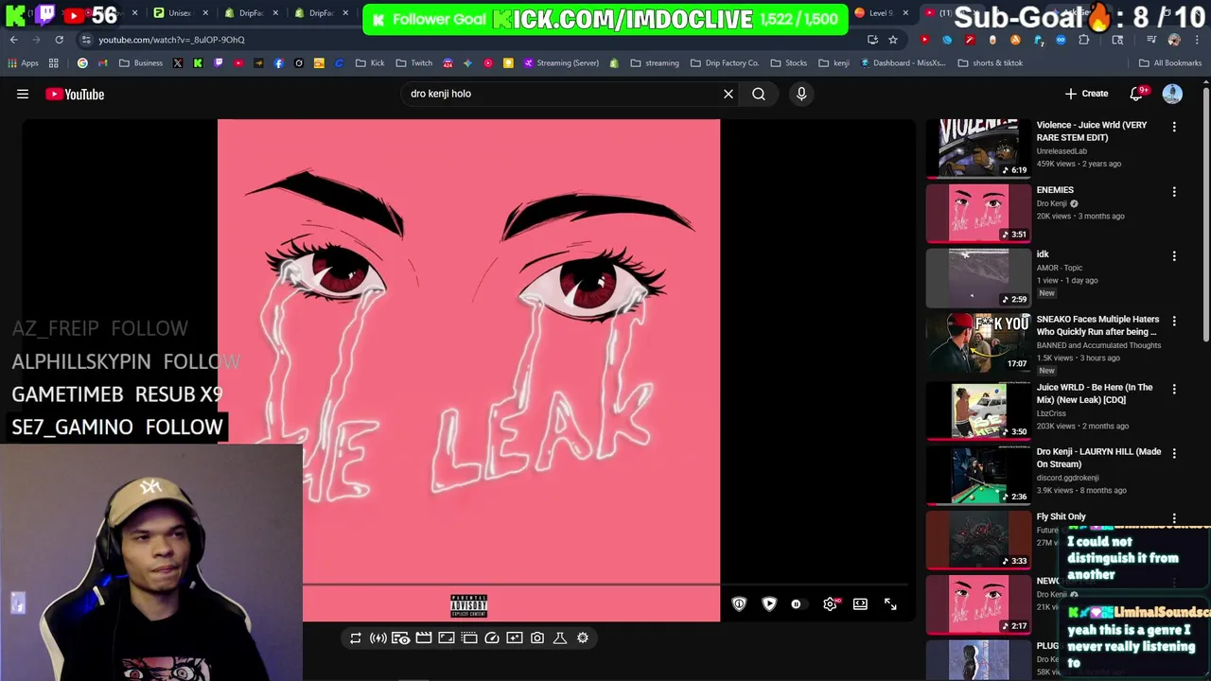Click the shield play icon in player
This screenshot has width=1211, height=681.
(769, 604)
